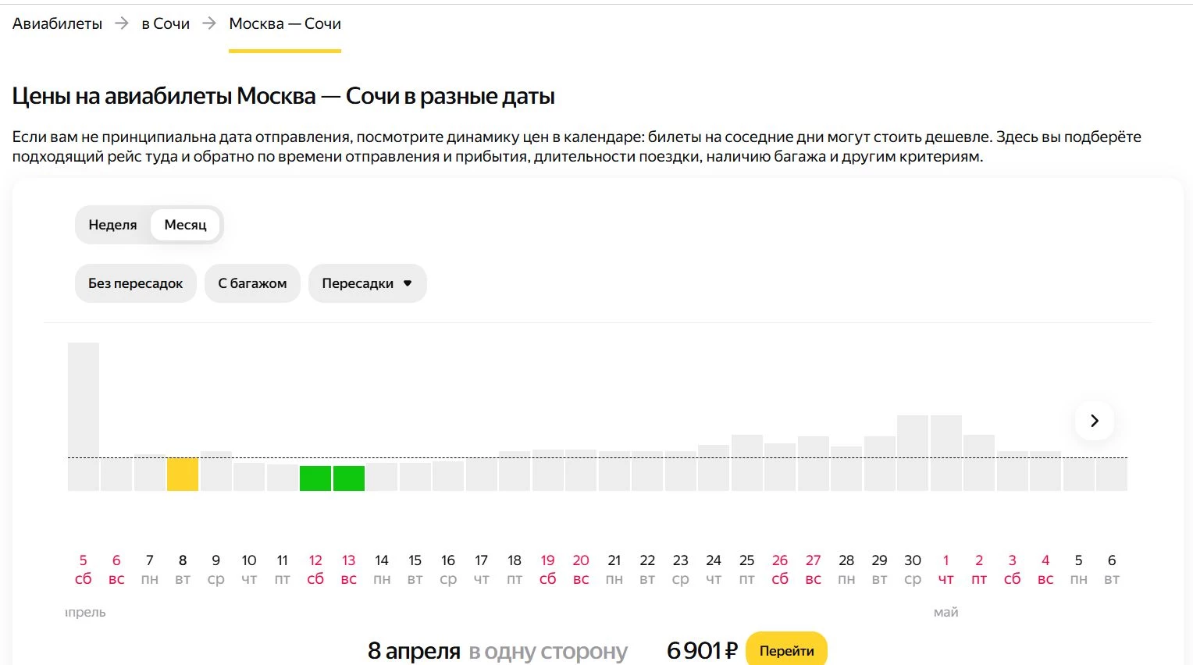Switch to Месяц view
Image resolution: width=1193 pixels, height=665 pixels.
pos(186,225)
